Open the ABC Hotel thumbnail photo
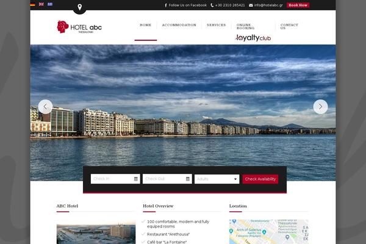 coord(96,234)
